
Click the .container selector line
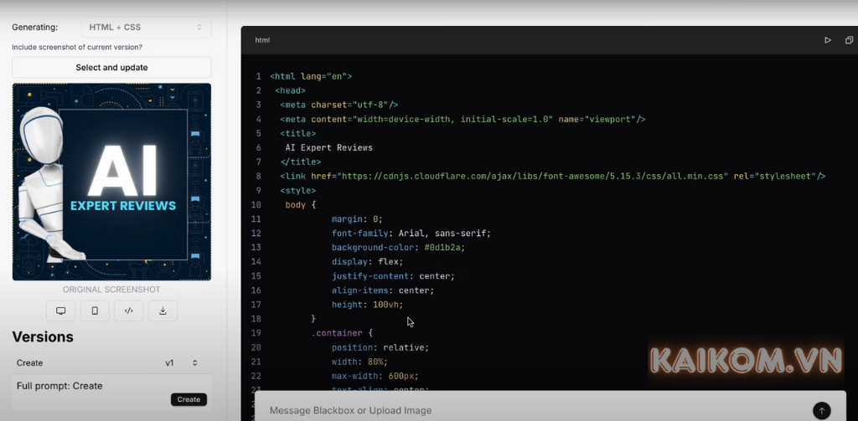[x=342, y=333]
